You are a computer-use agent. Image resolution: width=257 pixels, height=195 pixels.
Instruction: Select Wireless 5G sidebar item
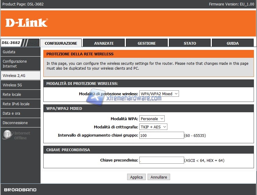pyautogui.click(x=20, y=85)
